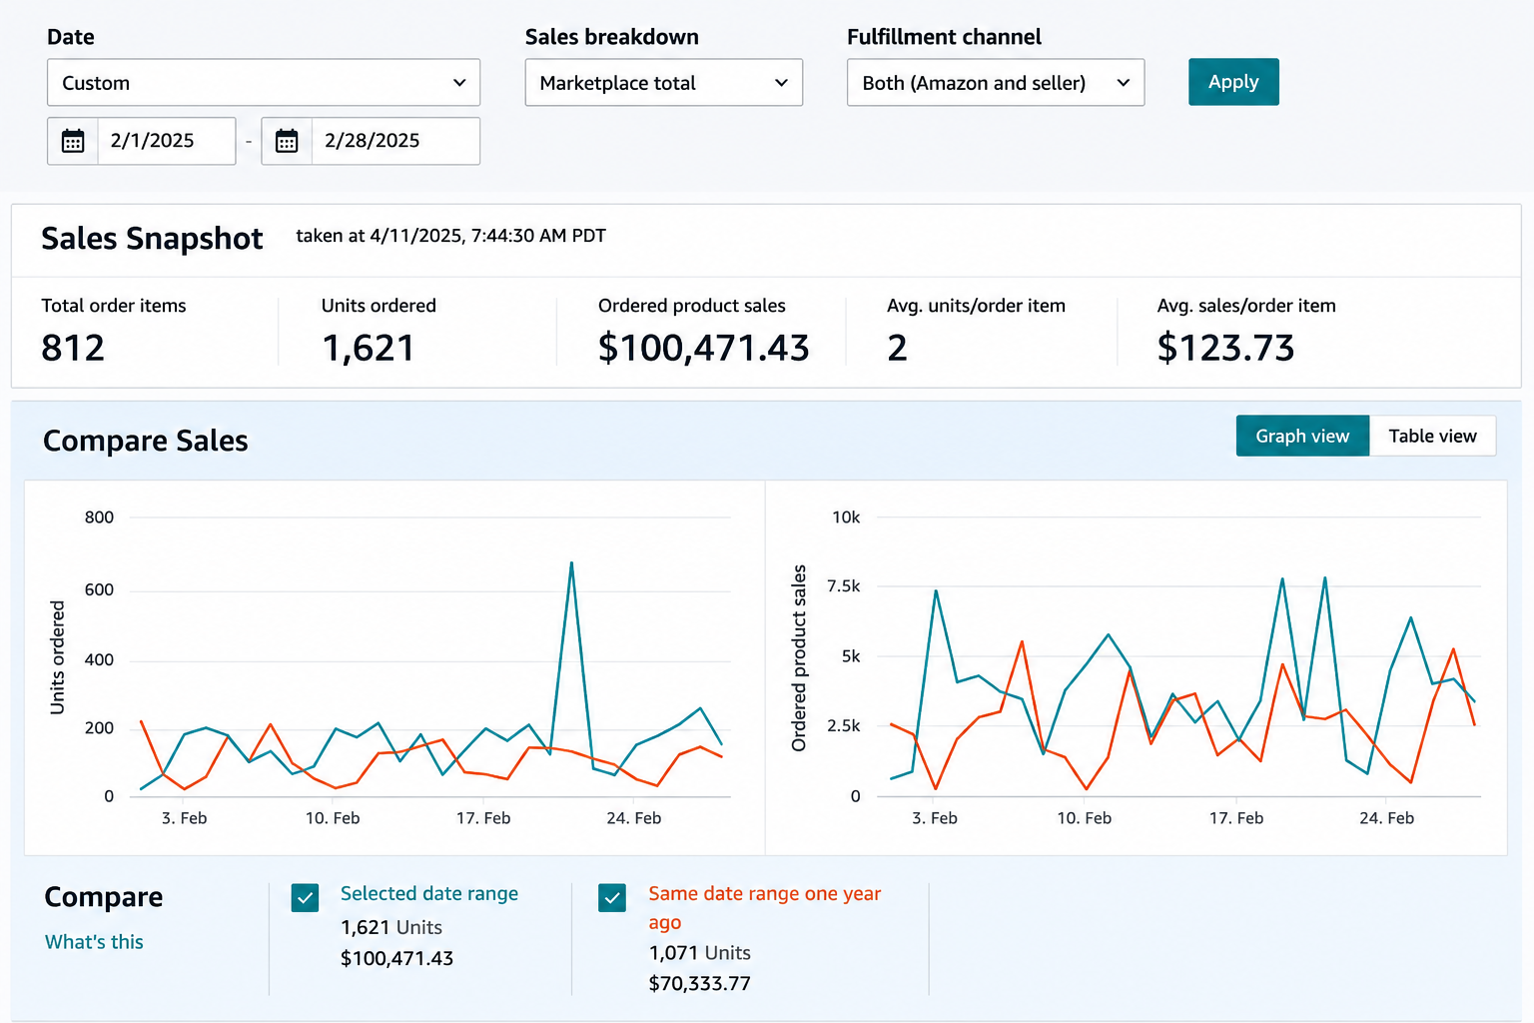Click the Selected date range label
The width and height of the screenshot is (1534, 1023).
click(x=429, y=893)
